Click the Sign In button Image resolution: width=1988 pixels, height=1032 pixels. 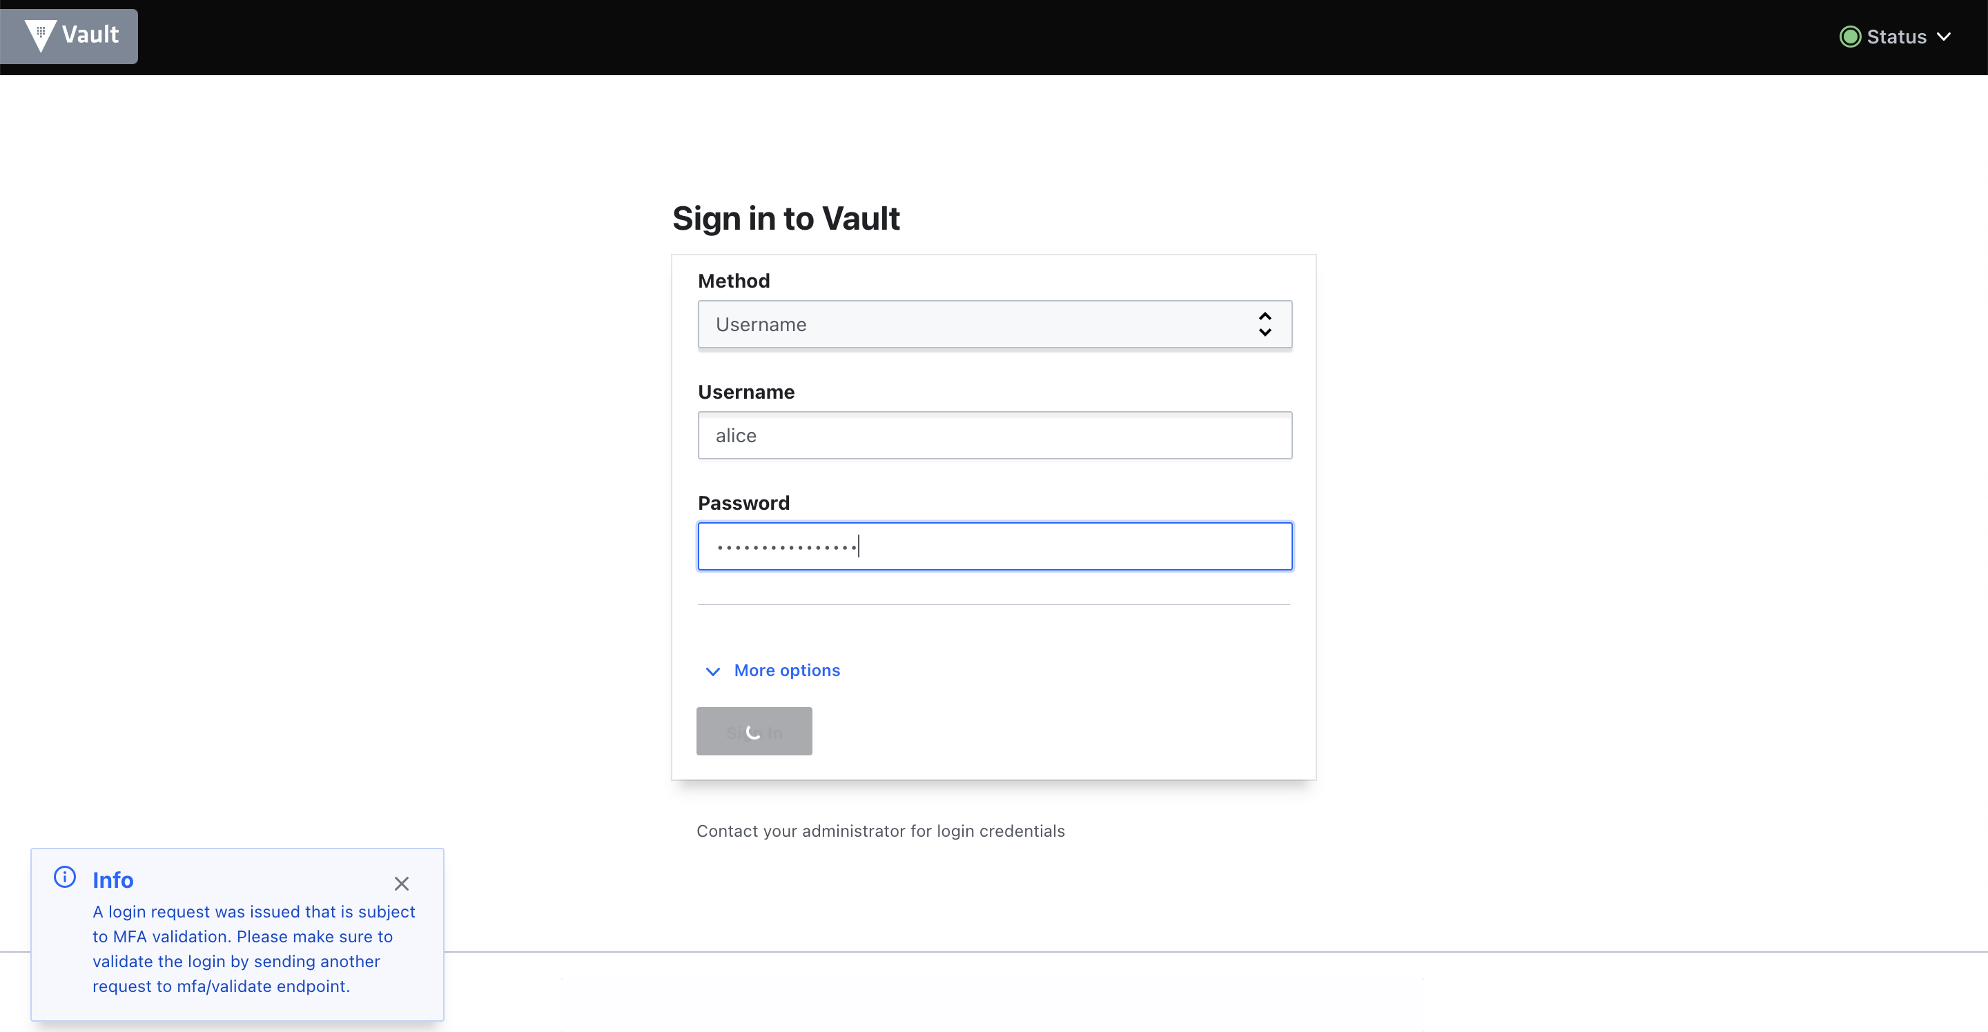click(754, 731)
